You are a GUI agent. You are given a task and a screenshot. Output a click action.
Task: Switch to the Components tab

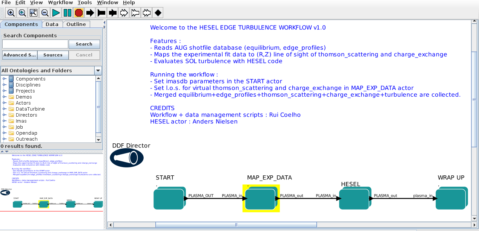click(21, 24)
